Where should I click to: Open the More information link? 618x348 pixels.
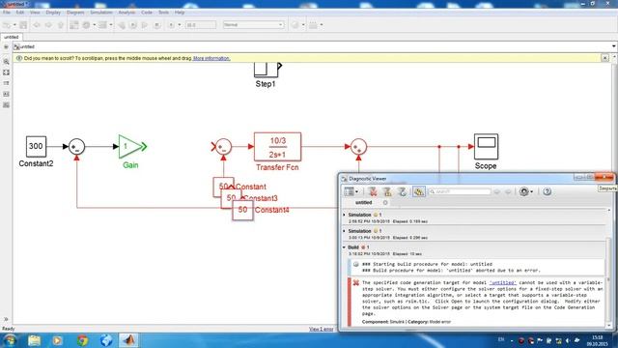211,58
